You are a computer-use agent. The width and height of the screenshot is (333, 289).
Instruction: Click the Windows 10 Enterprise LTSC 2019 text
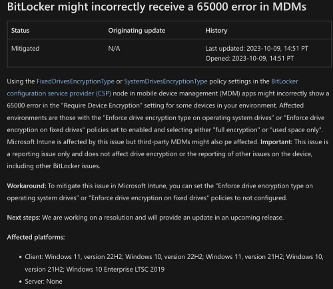pos(115,270)
